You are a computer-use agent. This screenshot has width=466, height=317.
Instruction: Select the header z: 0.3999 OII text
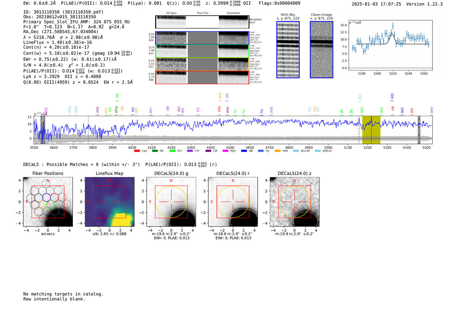click(228, 3)
